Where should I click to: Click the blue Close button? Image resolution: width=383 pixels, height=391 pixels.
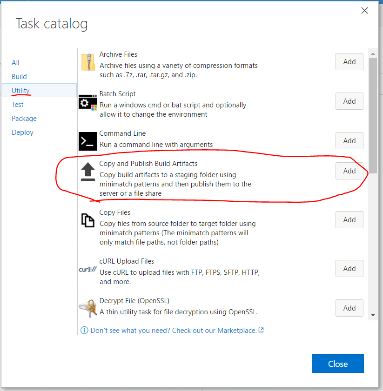338,364
